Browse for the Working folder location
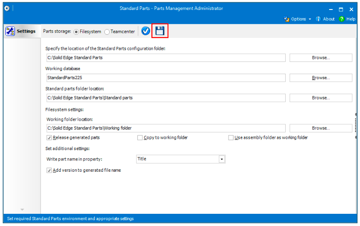This screenshot has height=226, width=360. 321,128
